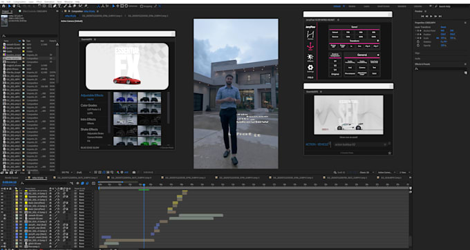Viewport: 470px width, 250px height.
Task: Open the Active Camera view dropdown
Action: [x=386, y=173]
